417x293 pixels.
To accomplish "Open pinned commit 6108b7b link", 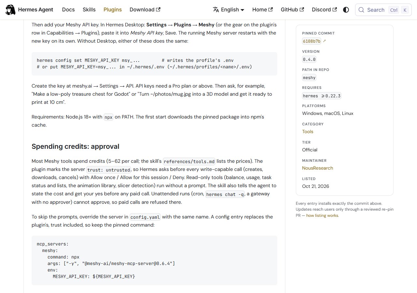I will [x=312, y=41].
